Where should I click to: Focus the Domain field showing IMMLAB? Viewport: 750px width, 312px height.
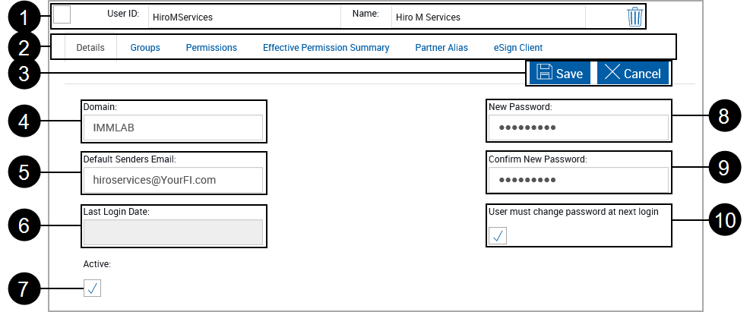[173, 128]
